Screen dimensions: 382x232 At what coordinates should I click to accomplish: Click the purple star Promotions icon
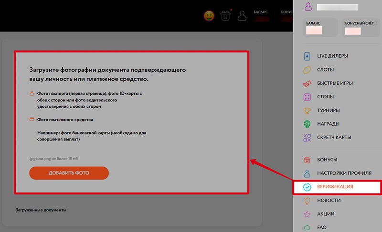(307, 214)
